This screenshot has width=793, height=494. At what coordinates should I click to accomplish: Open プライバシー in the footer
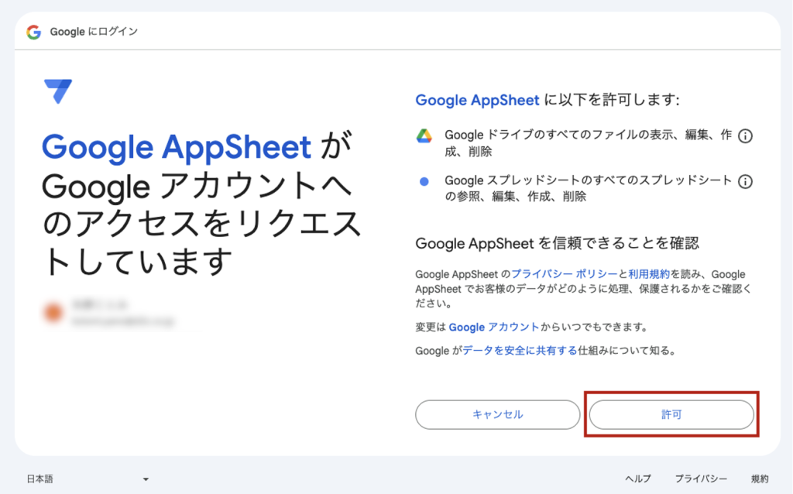[x=701, y=479]
